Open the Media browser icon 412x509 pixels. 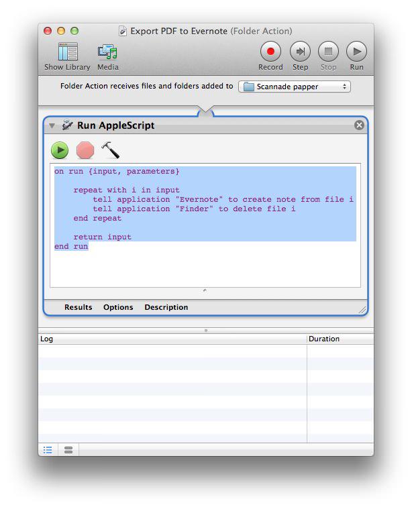(107, 52)
